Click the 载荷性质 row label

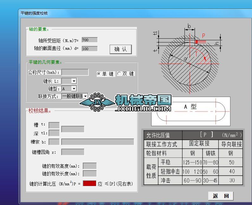(151, 171)
